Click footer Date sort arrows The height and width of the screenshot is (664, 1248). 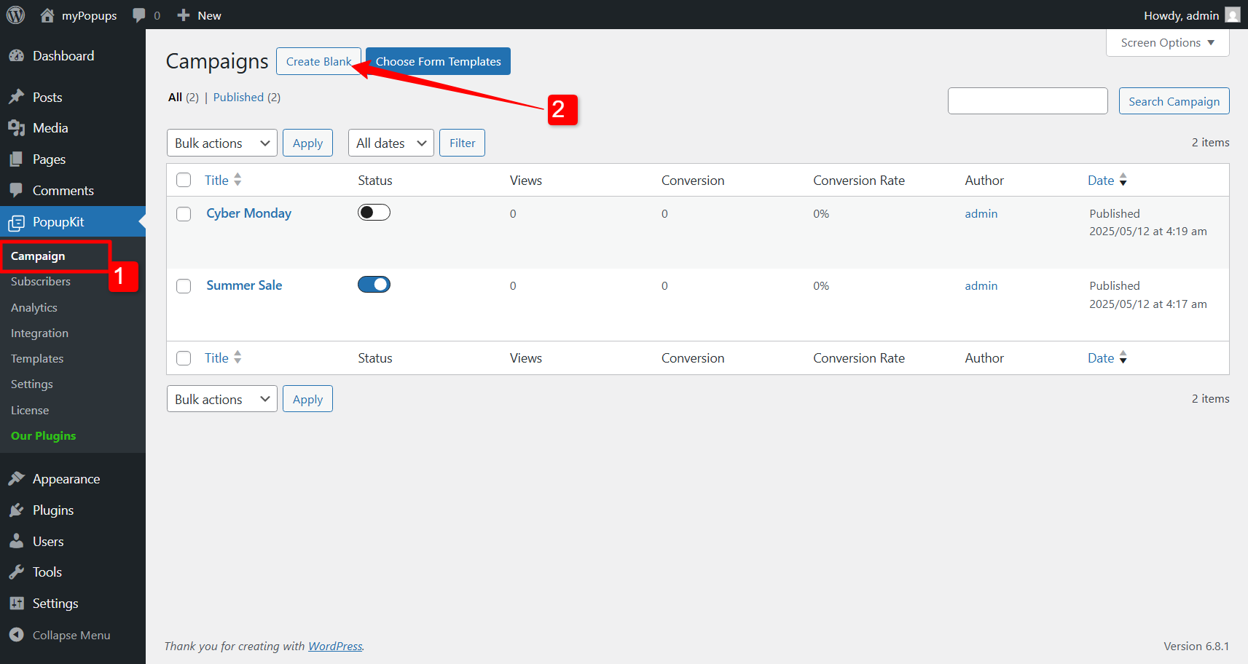(x=1123, y=357)
